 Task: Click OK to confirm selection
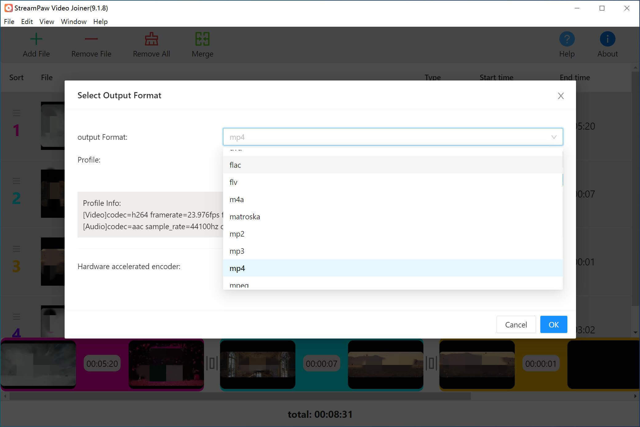tap(553, 324)
